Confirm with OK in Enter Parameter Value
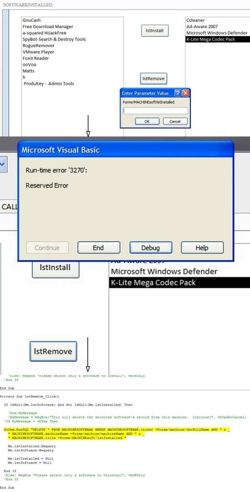The height and width of the screenshot is (492, 250). 147,121
